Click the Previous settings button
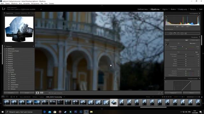Viewport: 204px width, 114px height. click(173, 93)
